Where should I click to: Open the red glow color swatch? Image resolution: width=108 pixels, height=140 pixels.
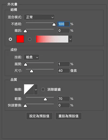(20, 39)
